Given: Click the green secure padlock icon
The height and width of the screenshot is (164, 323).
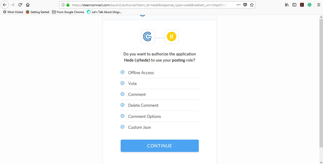Looking at the screenshot, I should tap(68, 5).
